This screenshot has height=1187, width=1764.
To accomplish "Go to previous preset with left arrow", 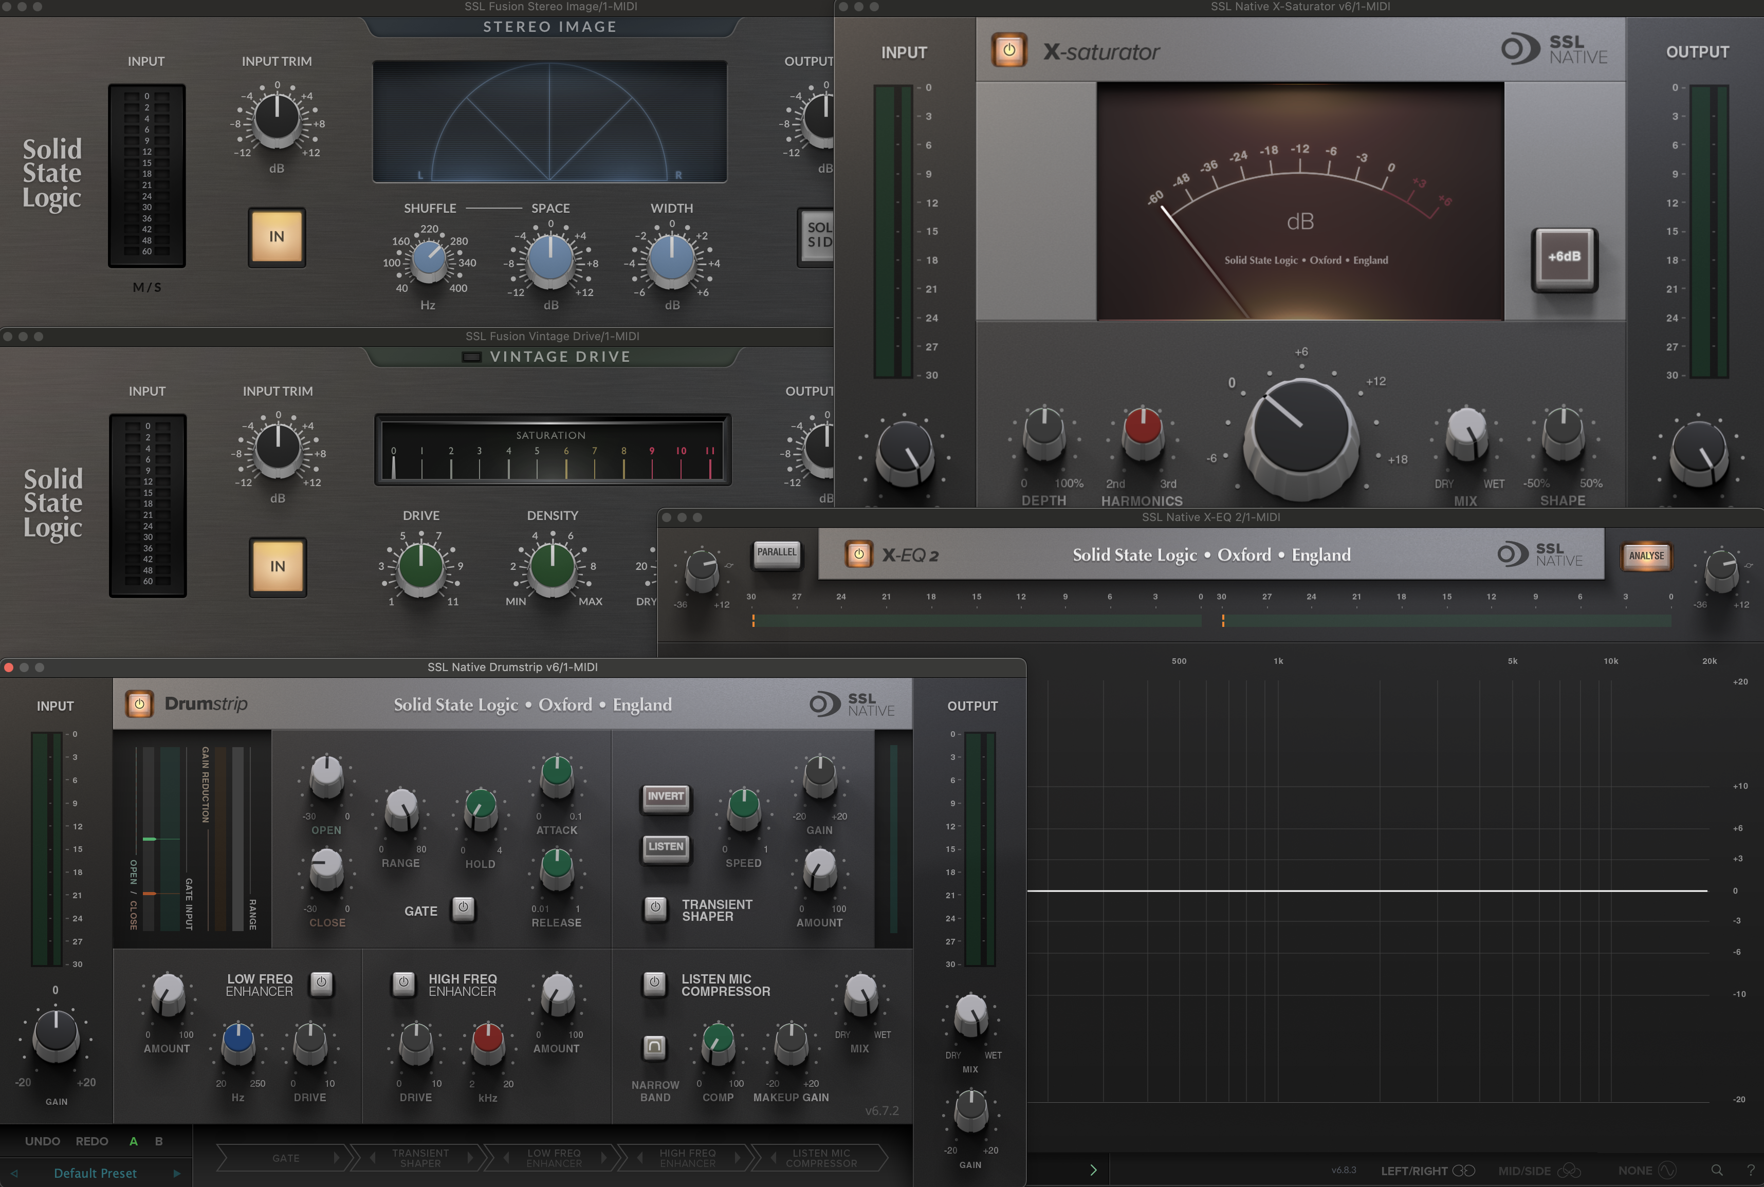I will click(x=14, y=1173).
